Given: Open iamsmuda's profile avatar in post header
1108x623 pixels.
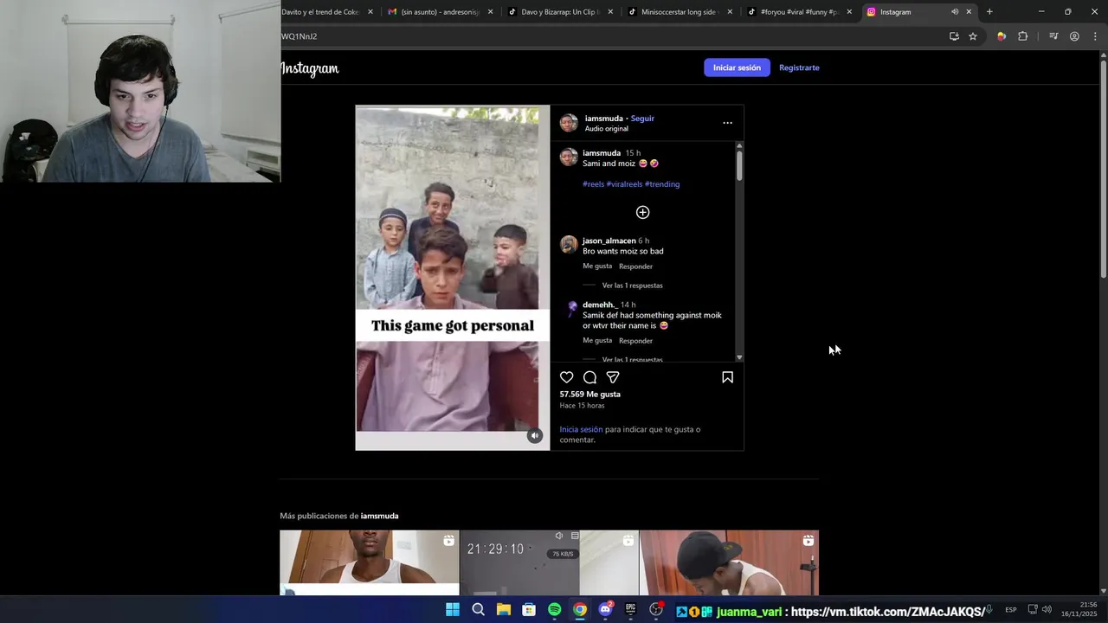Looking at the screenshot, I should pos(569,123).
